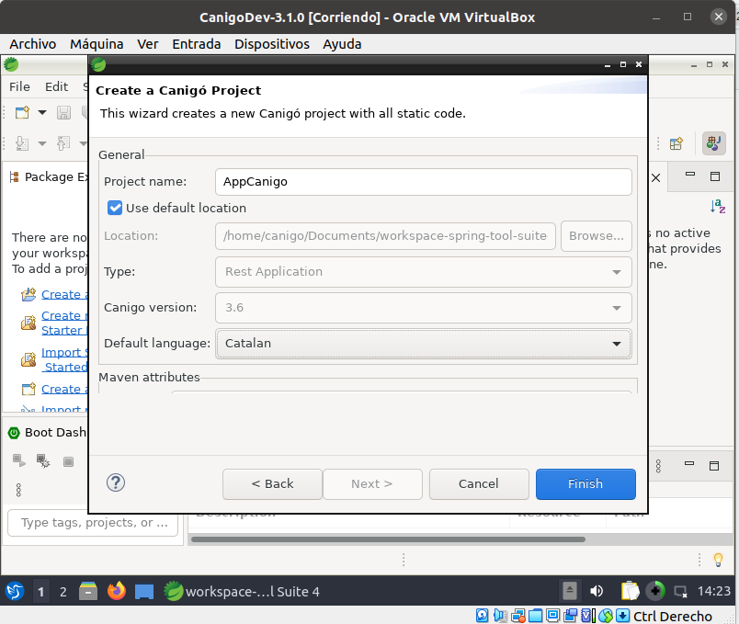
Task: Maximize the bottom Problems panel
Action: click(x=714, y=466)
